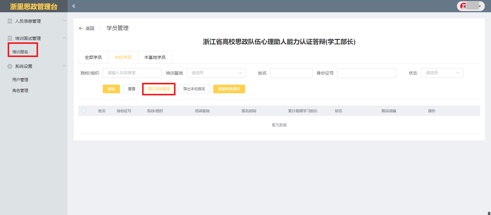Switch to the 本基地学员 tab
Viewport: 491px width, 215px height.
[155, 57]
